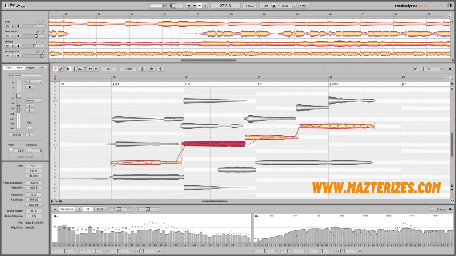The image size is (456, 256).
Task: Switch to the Track tab
Action: [x=9, y=67]
